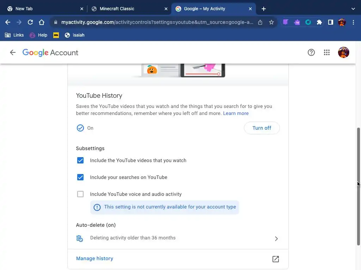Viewport: 361px width, 270px height.
Task: Open Google Account profile picture
Action: pos(343,52)
